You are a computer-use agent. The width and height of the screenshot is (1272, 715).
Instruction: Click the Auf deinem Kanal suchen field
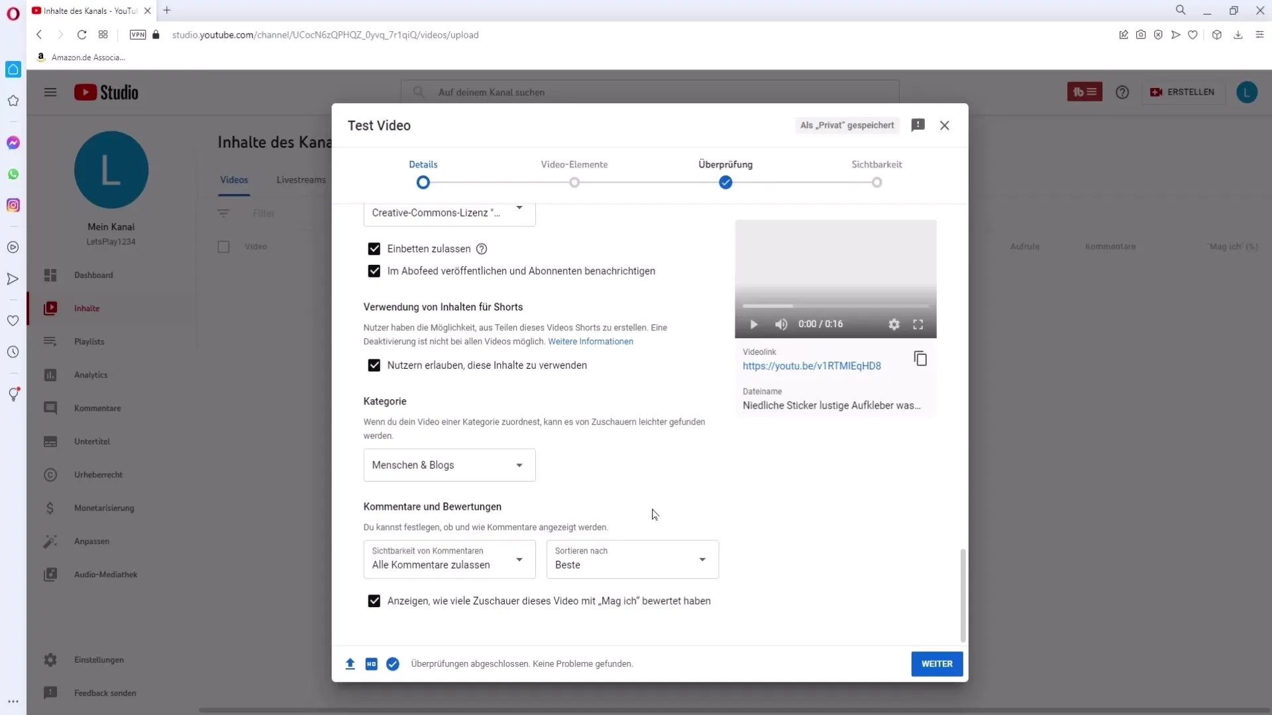tap(650, 92)
